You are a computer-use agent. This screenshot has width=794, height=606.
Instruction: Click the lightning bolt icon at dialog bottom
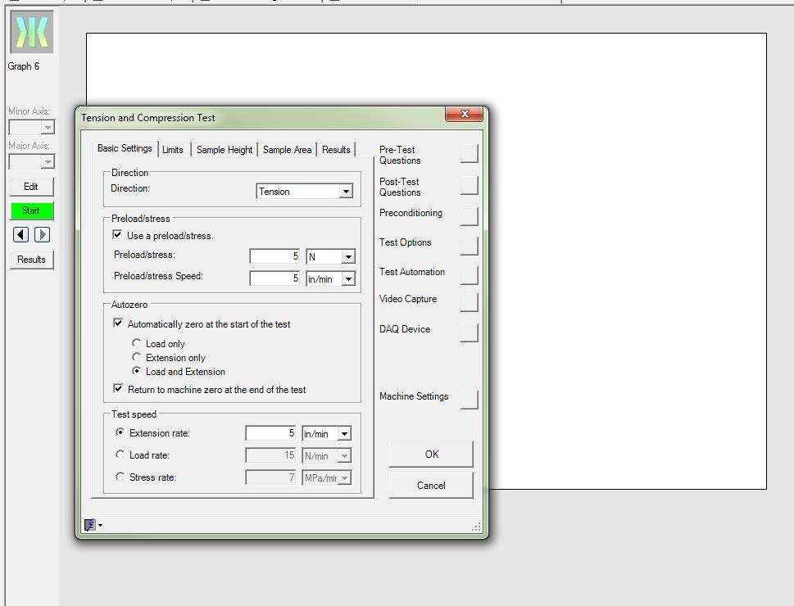[x=92, y=523]
